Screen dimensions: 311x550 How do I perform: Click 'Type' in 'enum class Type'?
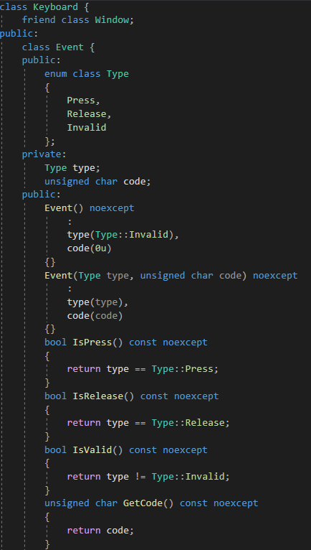pos(118,74)
